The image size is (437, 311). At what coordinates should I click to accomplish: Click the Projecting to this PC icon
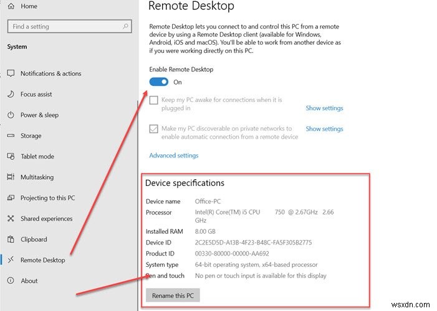[11, 198]
